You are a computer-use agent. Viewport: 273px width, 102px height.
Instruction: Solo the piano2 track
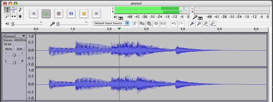[20, 49]
